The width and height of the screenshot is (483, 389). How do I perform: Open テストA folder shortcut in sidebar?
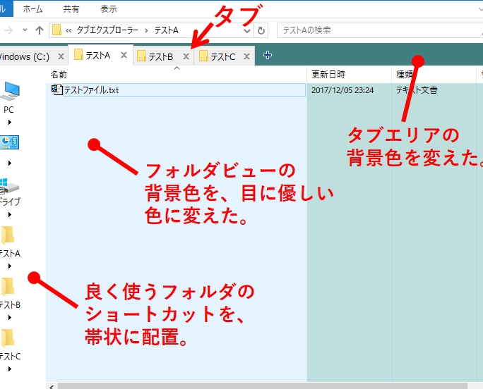click(9, 235)
